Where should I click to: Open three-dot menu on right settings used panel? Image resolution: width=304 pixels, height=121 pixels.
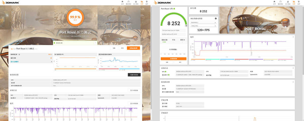tap(293, 82)
